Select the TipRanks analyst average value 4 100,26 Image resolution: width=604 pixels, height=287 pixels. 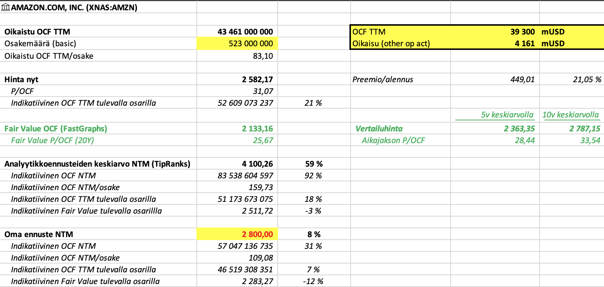[x=257, y=164]
